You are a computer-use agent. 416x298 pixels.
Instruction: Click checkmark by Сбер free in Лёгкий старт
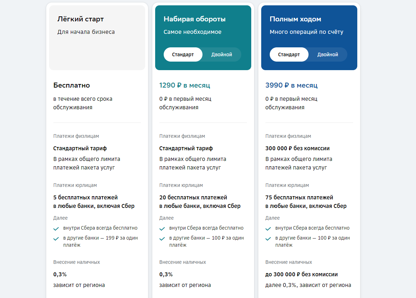click(x=56, y=229)
